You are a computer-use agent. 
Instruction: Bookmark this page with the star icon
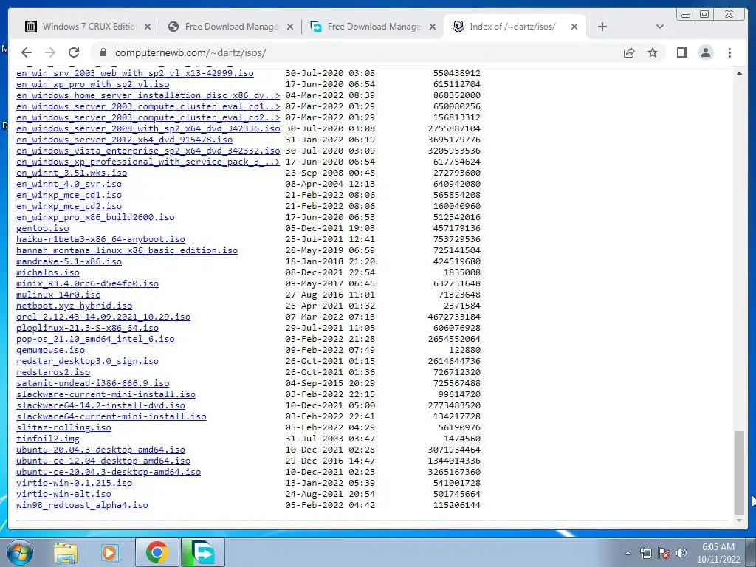pos(653,52)
